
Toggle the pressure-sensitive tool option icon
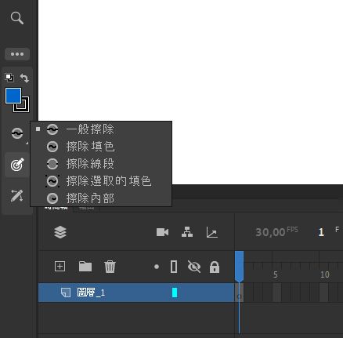[17, 165]
